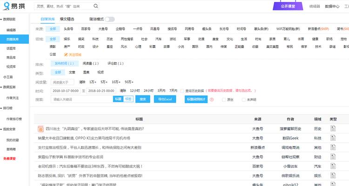Sort by 阅读量
The height and width of the screenshot is (186, 349).
pos(91,63)
